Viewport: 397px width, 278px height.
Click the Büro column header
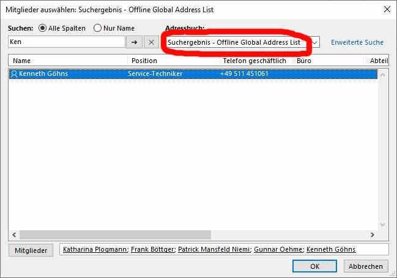[329, 61]
